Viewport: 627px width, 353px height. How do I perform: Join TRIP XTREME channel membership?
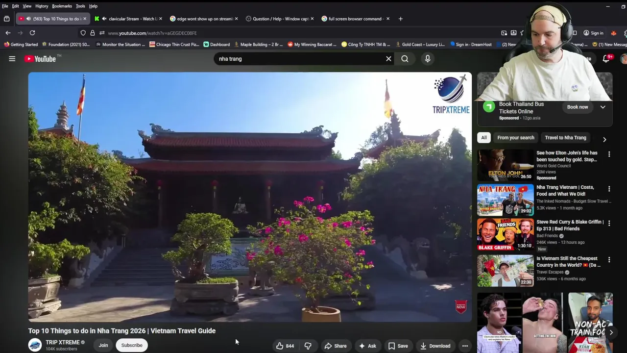pos(103,345)
